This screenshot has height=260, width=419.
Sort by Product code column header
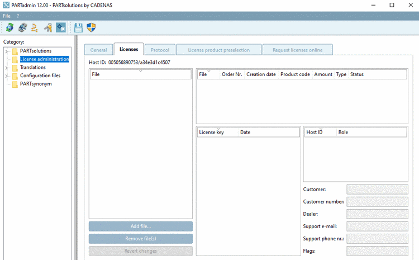pos(295,74)
